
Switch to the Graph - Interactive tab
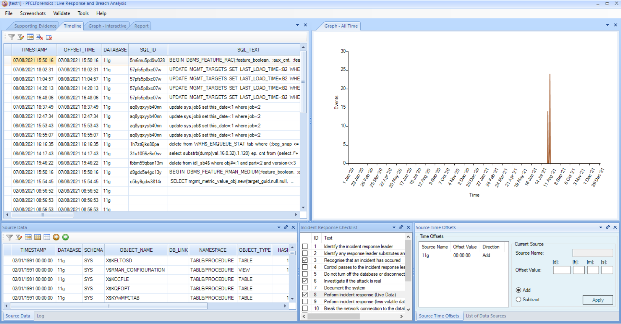(107, 26)
